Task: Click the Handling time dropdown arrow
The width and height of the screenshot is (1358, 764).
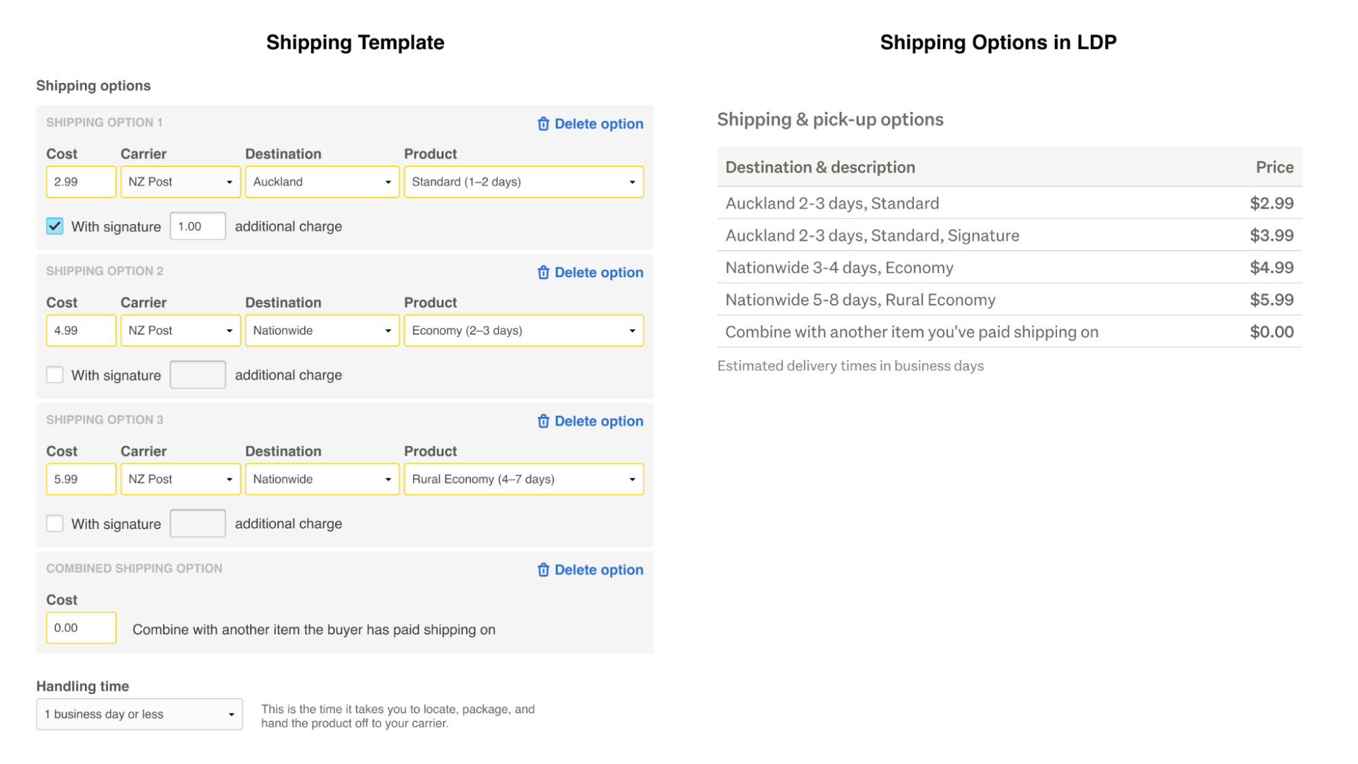Action: click(232, 714)
